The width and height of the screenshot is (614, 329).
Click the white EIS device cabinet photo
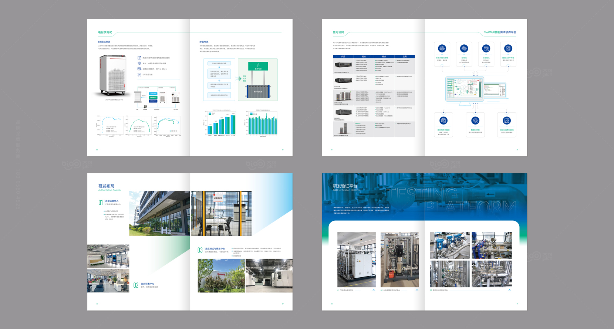pyautogui.click(x=113, y=75)
